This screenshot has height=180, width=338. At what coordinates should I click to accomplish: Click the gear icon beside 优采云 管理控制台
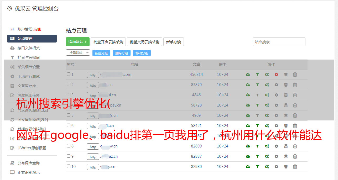coord(10,8)
